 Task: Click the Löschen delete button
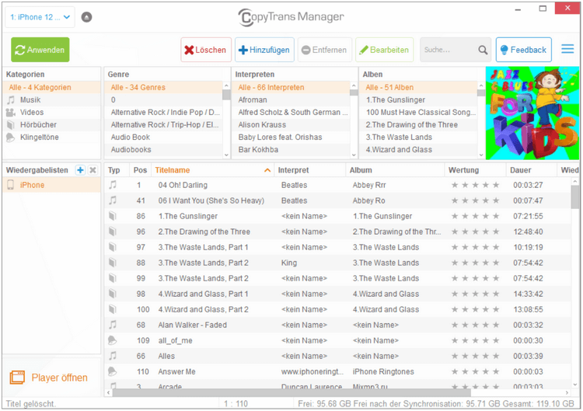pyautogui.click(x=206, y=50)
